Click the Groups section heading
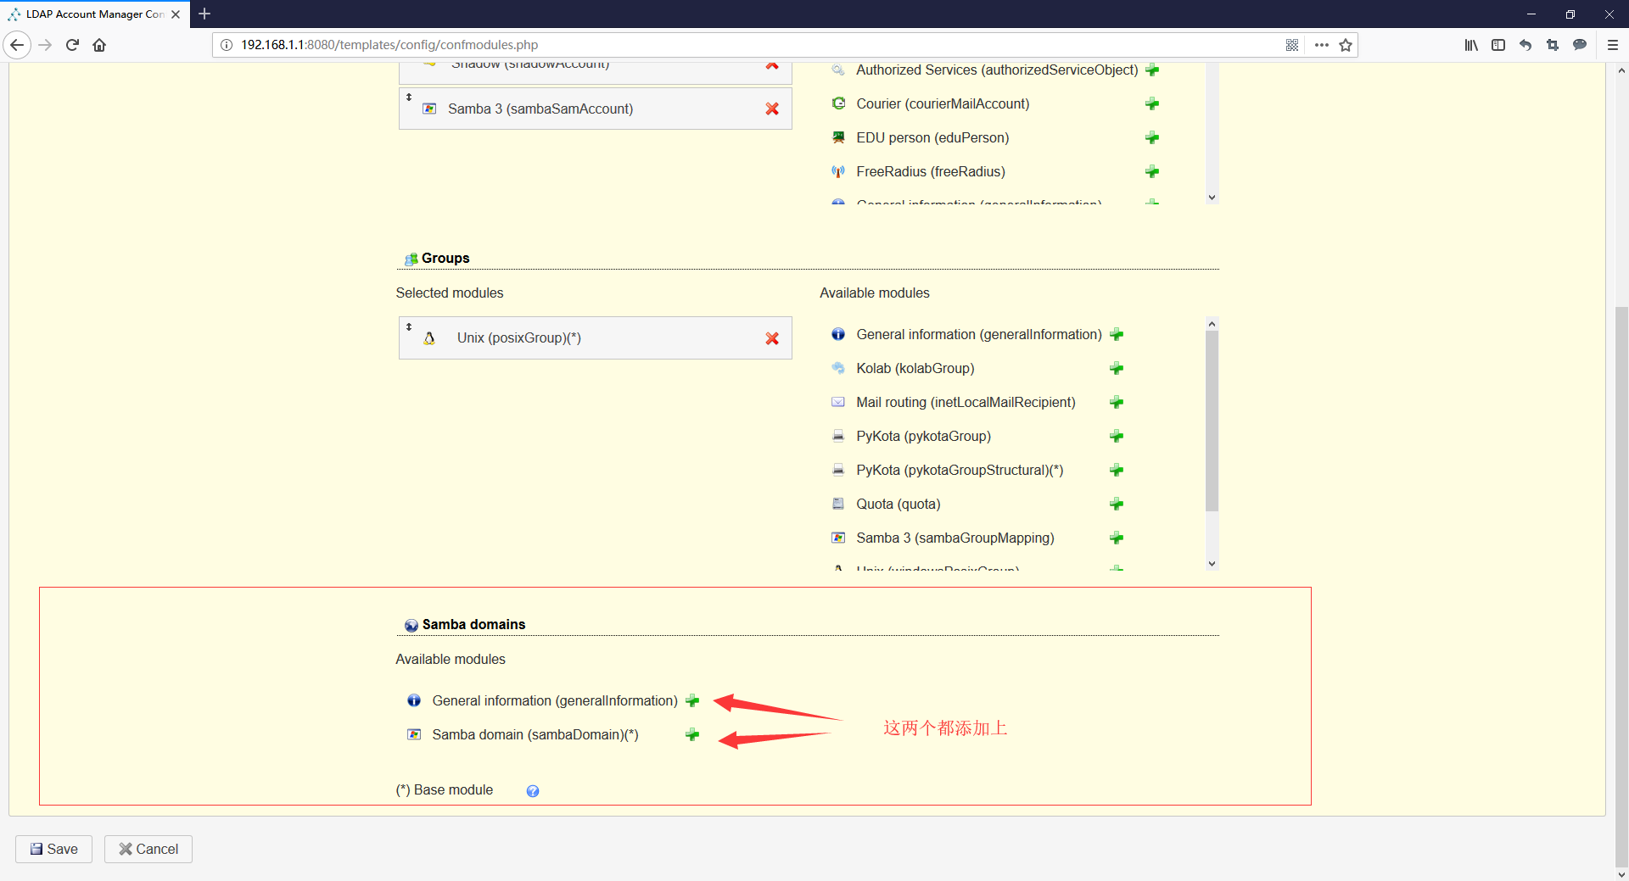The width and height of the screenshot is (1629, 881). (x=445, y=258)
